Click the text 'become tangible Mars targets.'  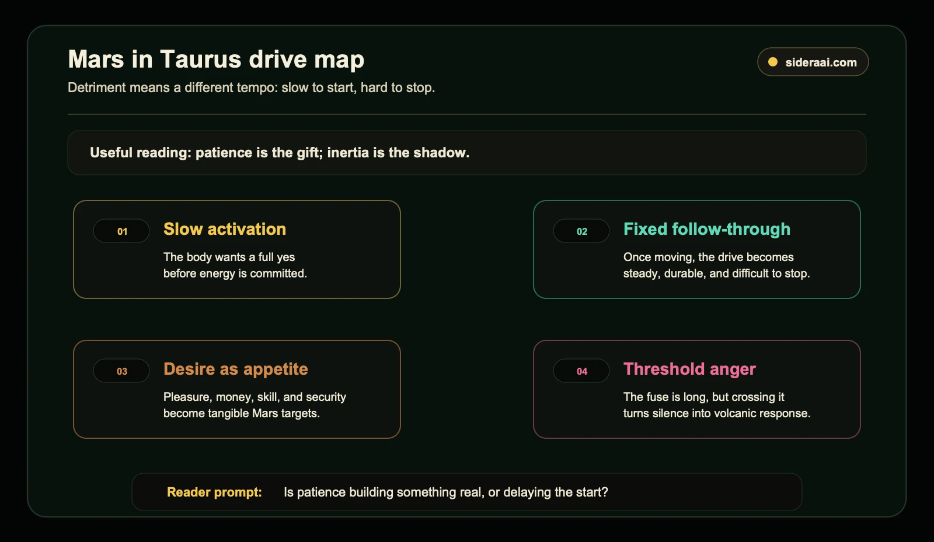[242, 413]
